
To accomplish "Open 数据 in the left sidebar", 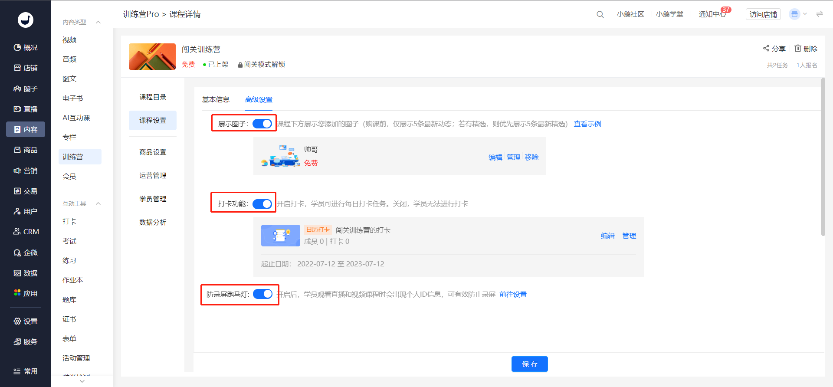I will (x=26, y=273).
